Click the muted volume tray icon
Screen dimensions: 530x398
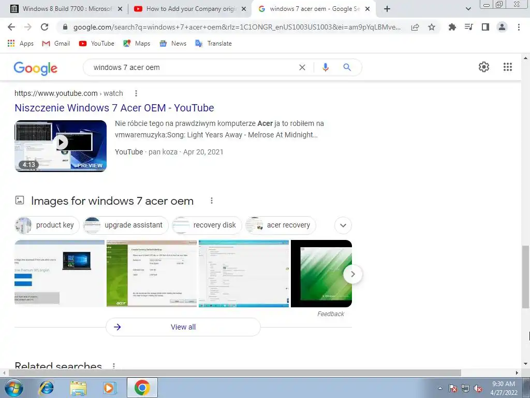tap(478, 388)
